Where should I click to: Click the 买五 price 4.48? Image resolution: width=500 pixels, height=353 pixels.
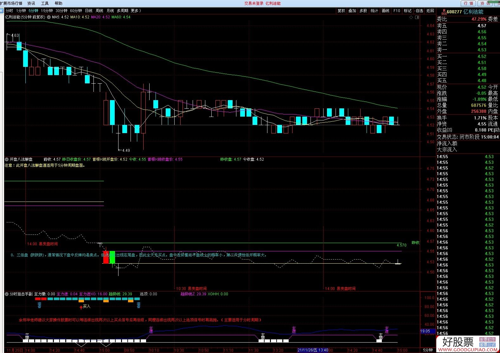point(482,80)
